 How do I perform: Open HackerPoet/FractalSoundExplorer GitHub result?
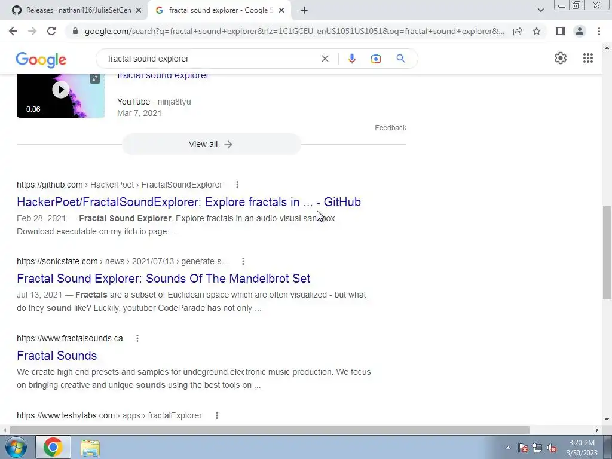point(188,202)
